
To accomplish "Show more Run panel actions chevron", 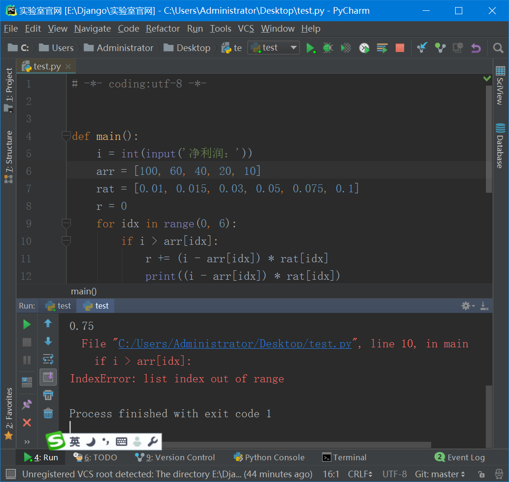I will pos(27,441).
